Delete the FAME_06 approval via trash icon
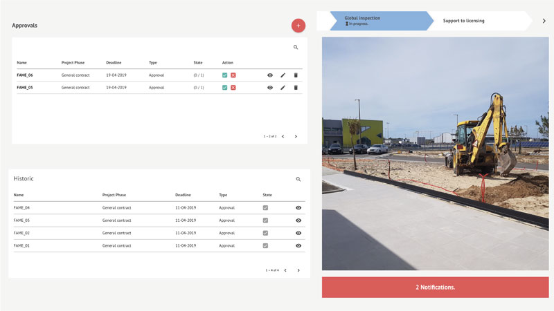Image resolution: width=554 pixels, height=311 pixels. [x=296, y=75]
